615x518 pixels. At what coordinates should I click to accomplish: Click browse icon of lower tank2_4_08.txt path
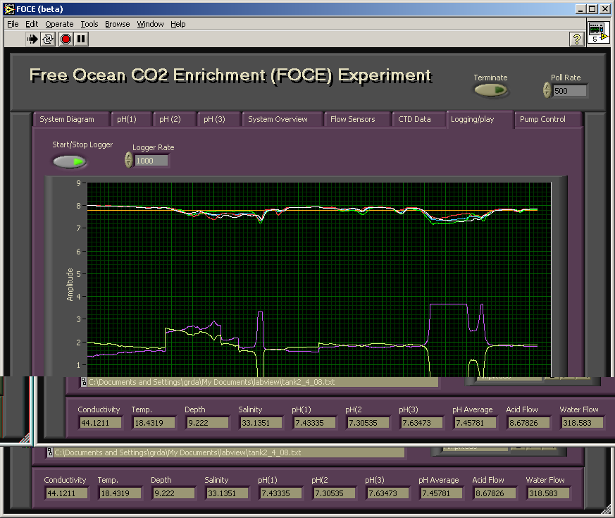[50, 452]
